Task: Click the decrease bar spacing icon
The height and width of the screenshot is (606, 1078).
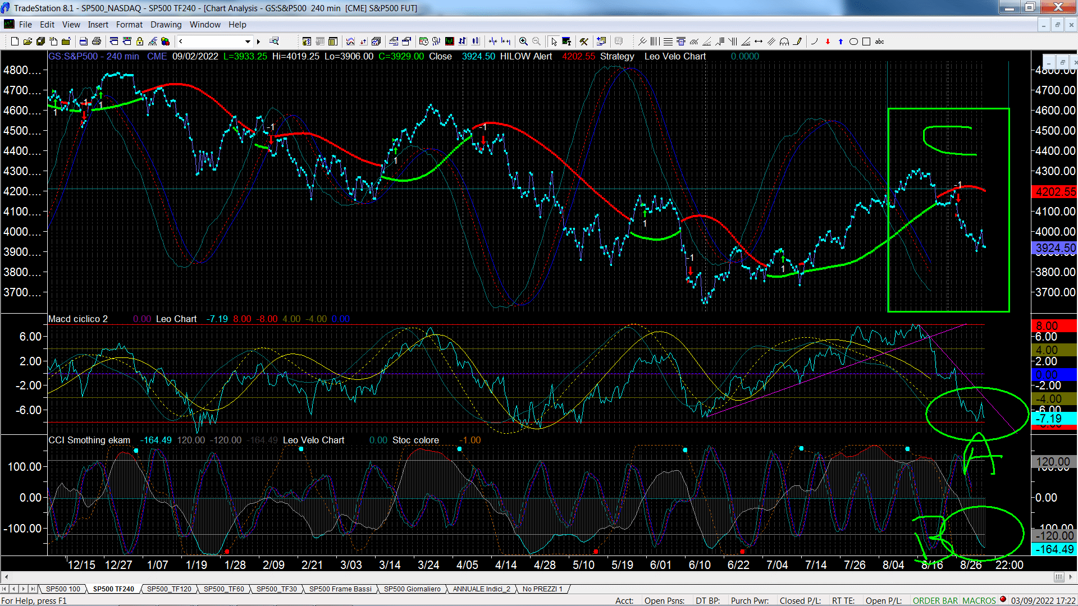Action: click(x=493, y=42)
